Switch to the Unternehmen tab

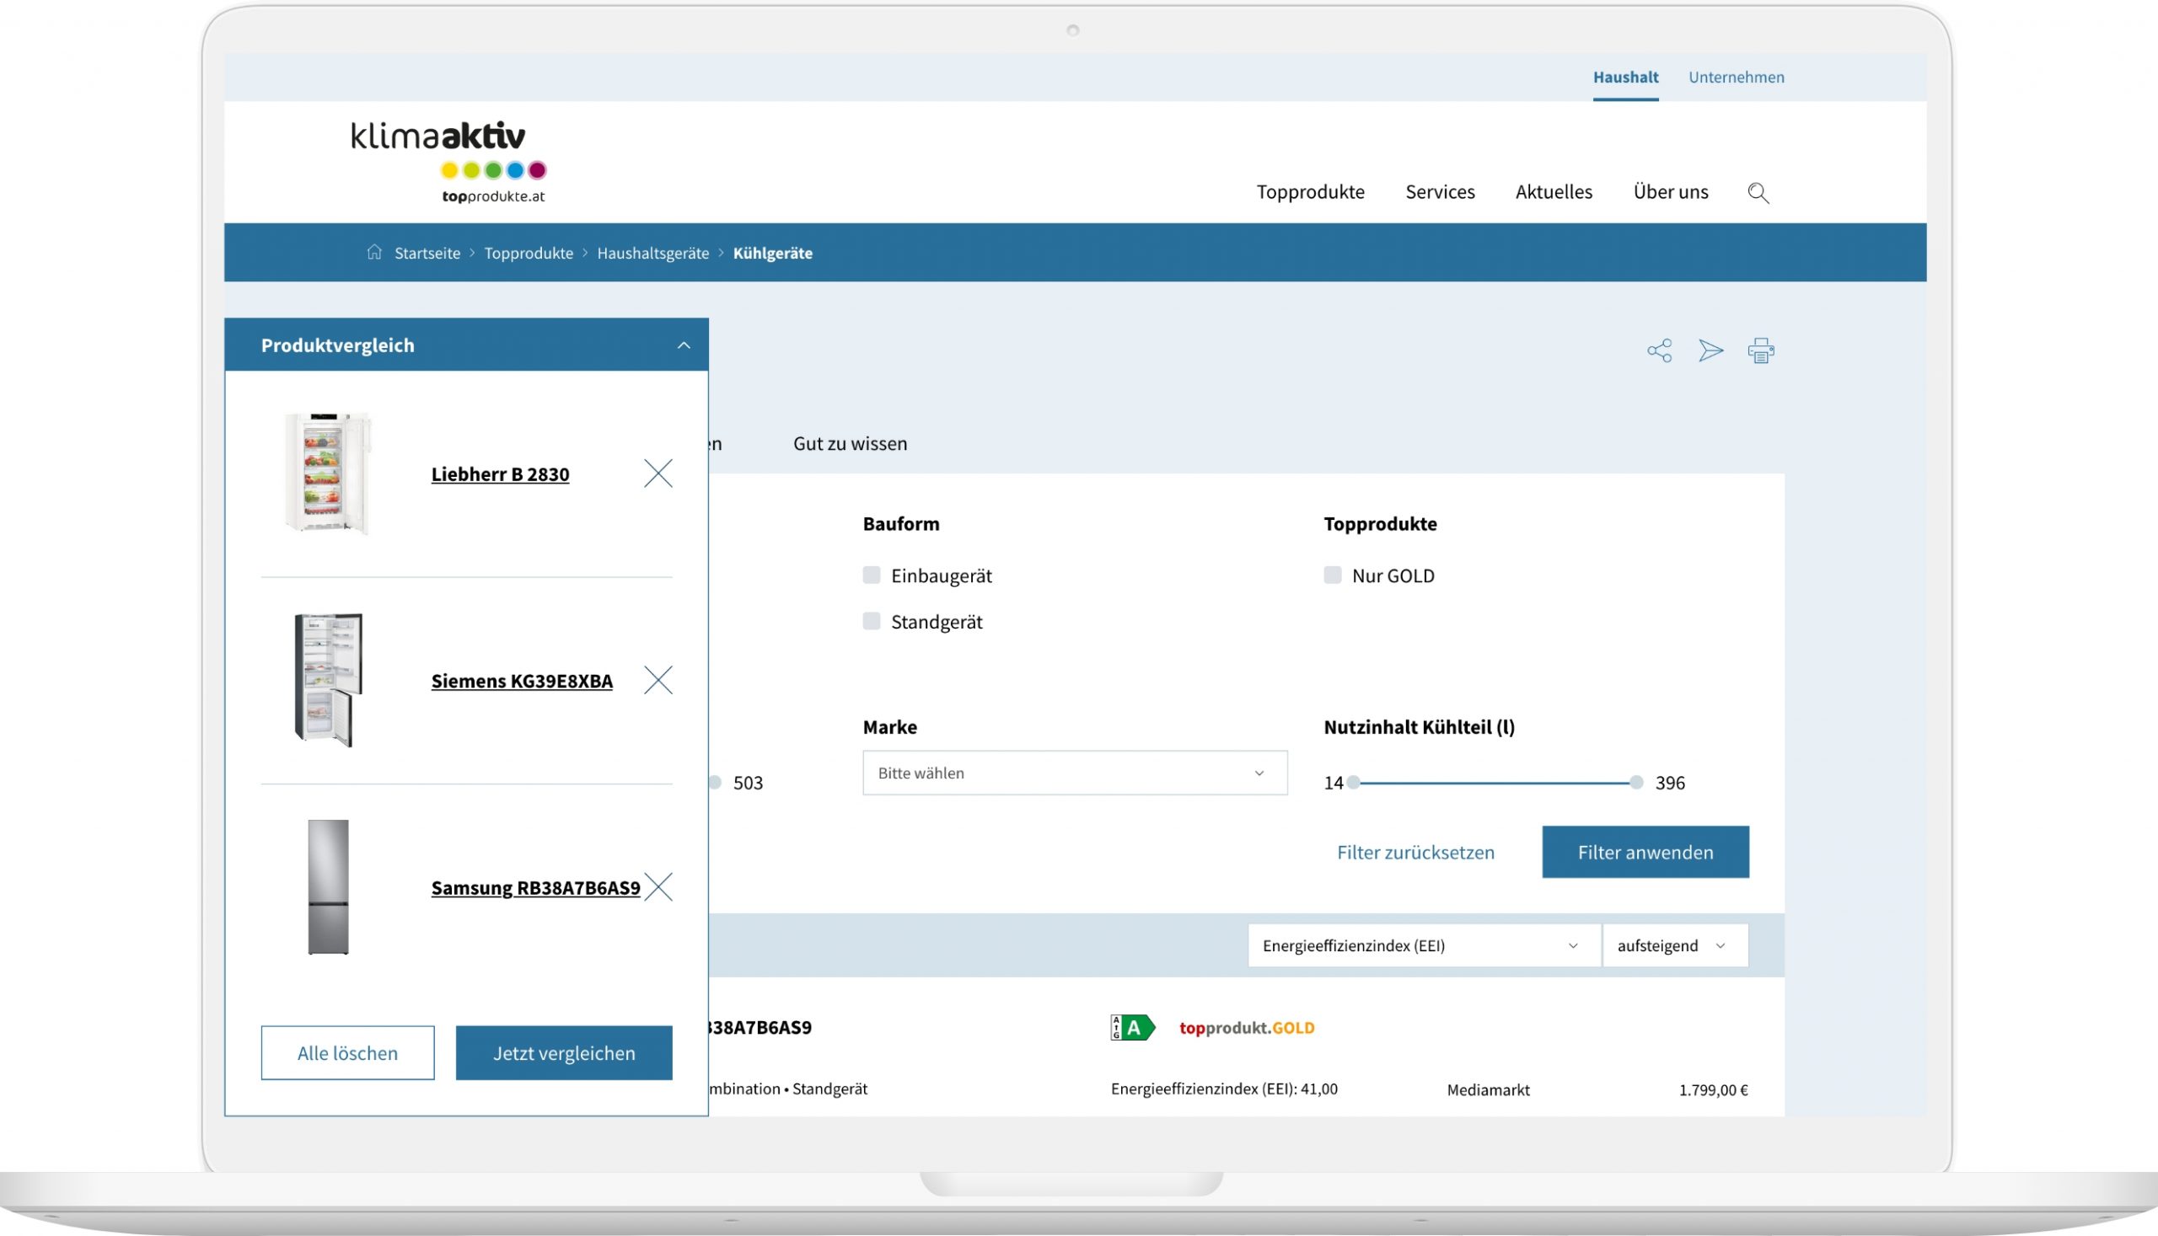1736,78
